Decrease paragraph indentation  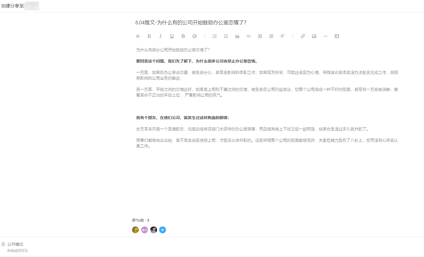pos(271,36)
